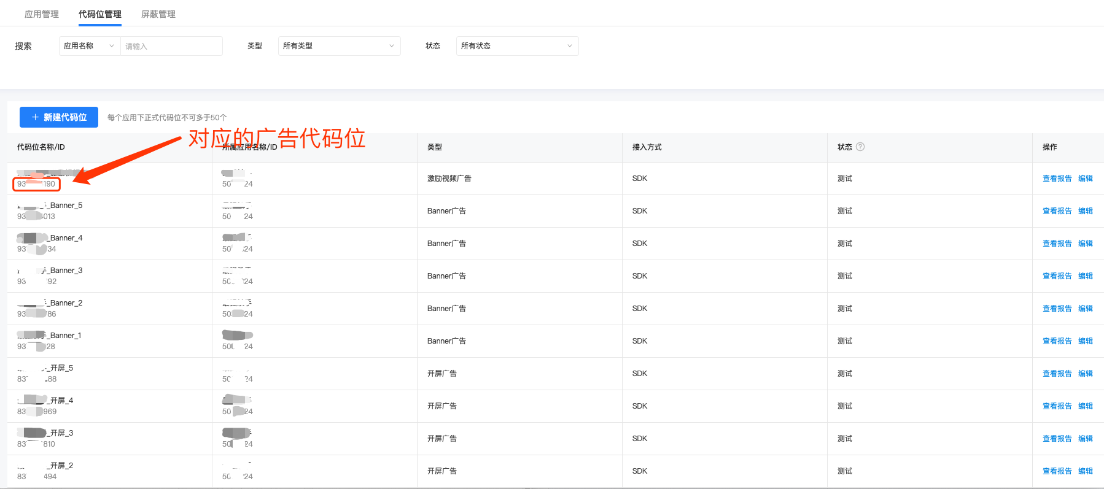Screen dimensions: 1104x489
Task: Click the 激励视频广告 type cell
Action: pos(449,179)
